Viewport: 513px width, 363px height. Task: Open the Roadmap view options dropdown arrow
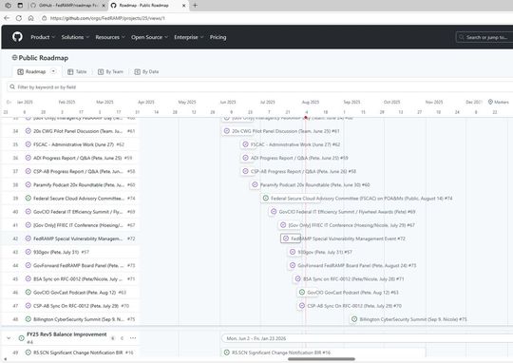[53, 71]
